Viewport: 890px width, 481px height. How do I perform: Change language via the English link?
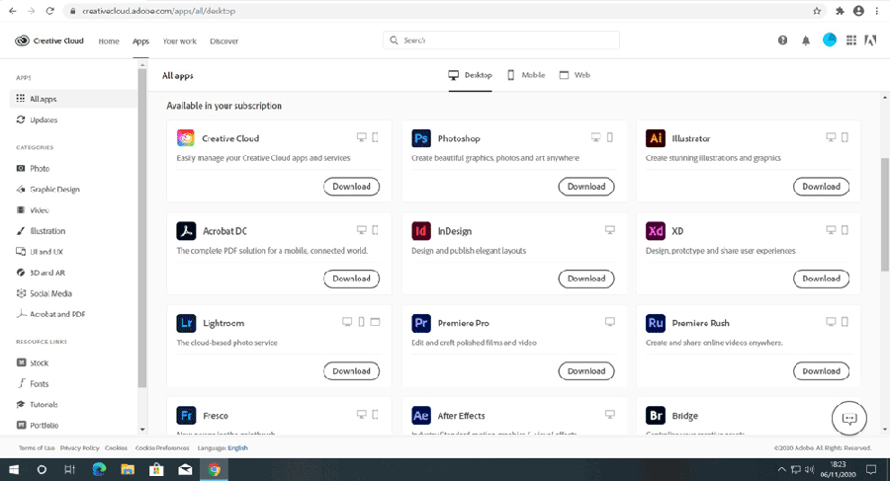237,448
